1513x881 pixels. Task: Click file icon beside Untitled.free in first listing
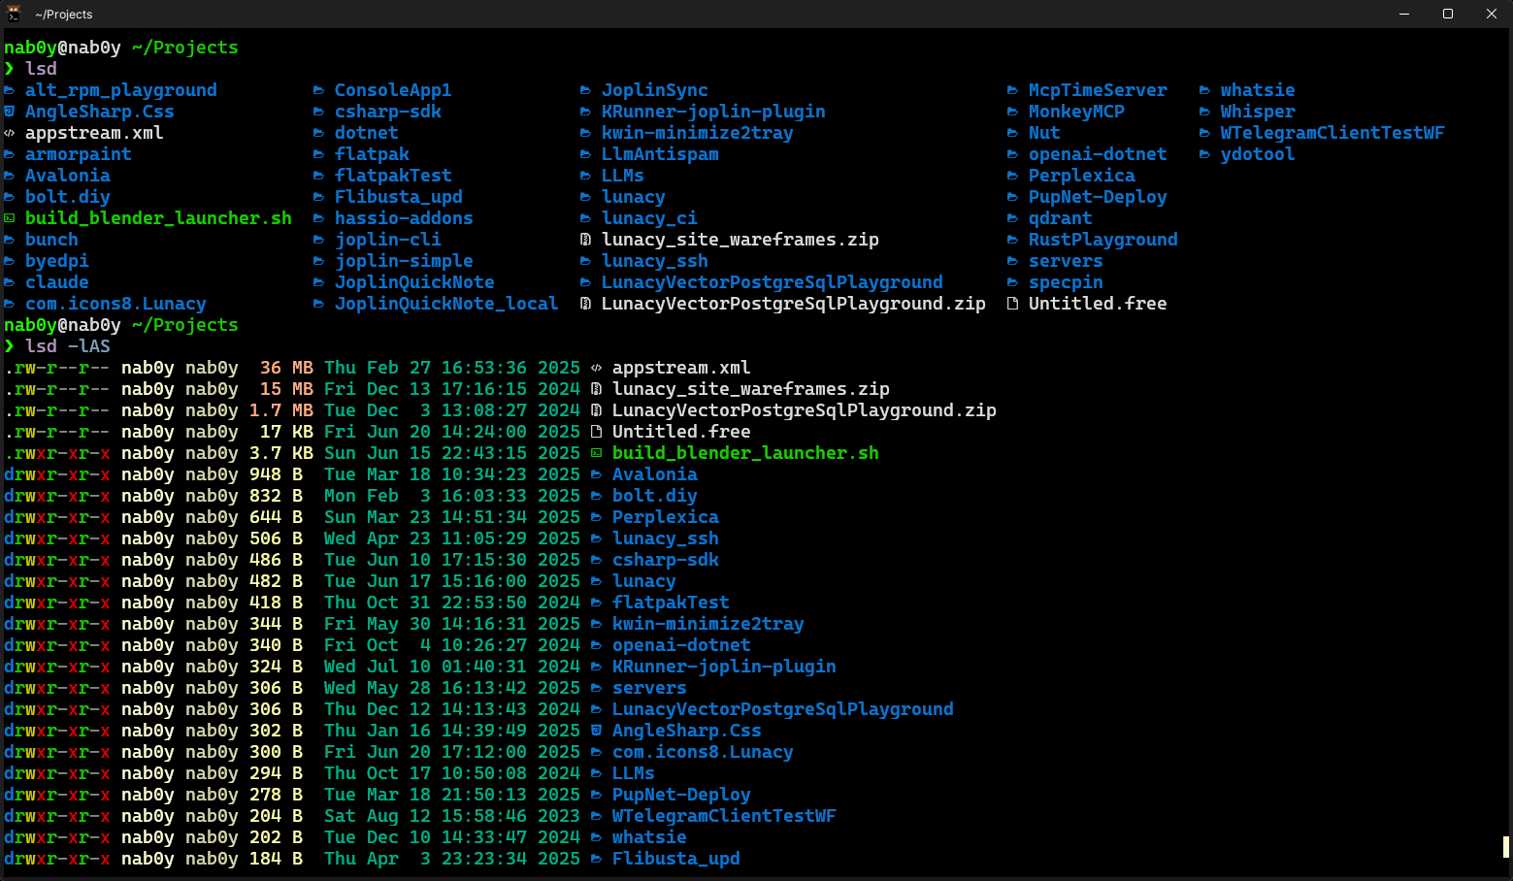pyautogui.click(x=1012, y=304)
